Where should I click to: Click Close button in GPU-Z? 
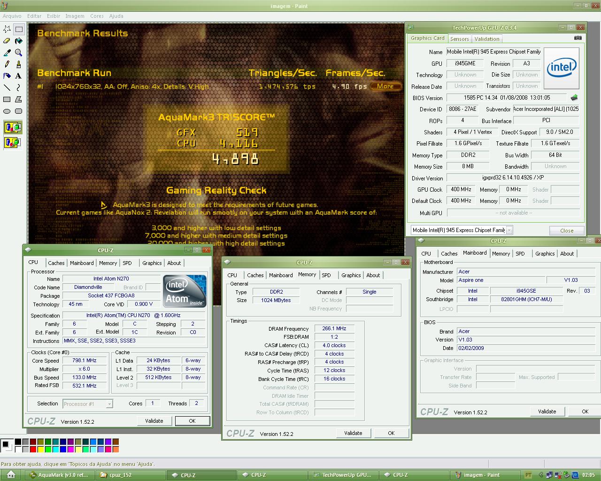(x=567, y=231)
